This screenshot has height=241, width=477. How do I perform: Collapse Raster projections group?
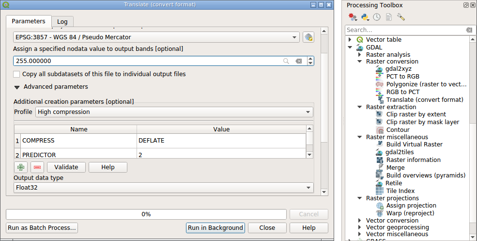point(360,198)
